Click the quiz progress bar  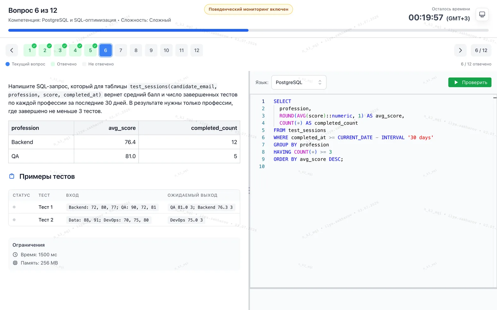click(x=248, y=30)
